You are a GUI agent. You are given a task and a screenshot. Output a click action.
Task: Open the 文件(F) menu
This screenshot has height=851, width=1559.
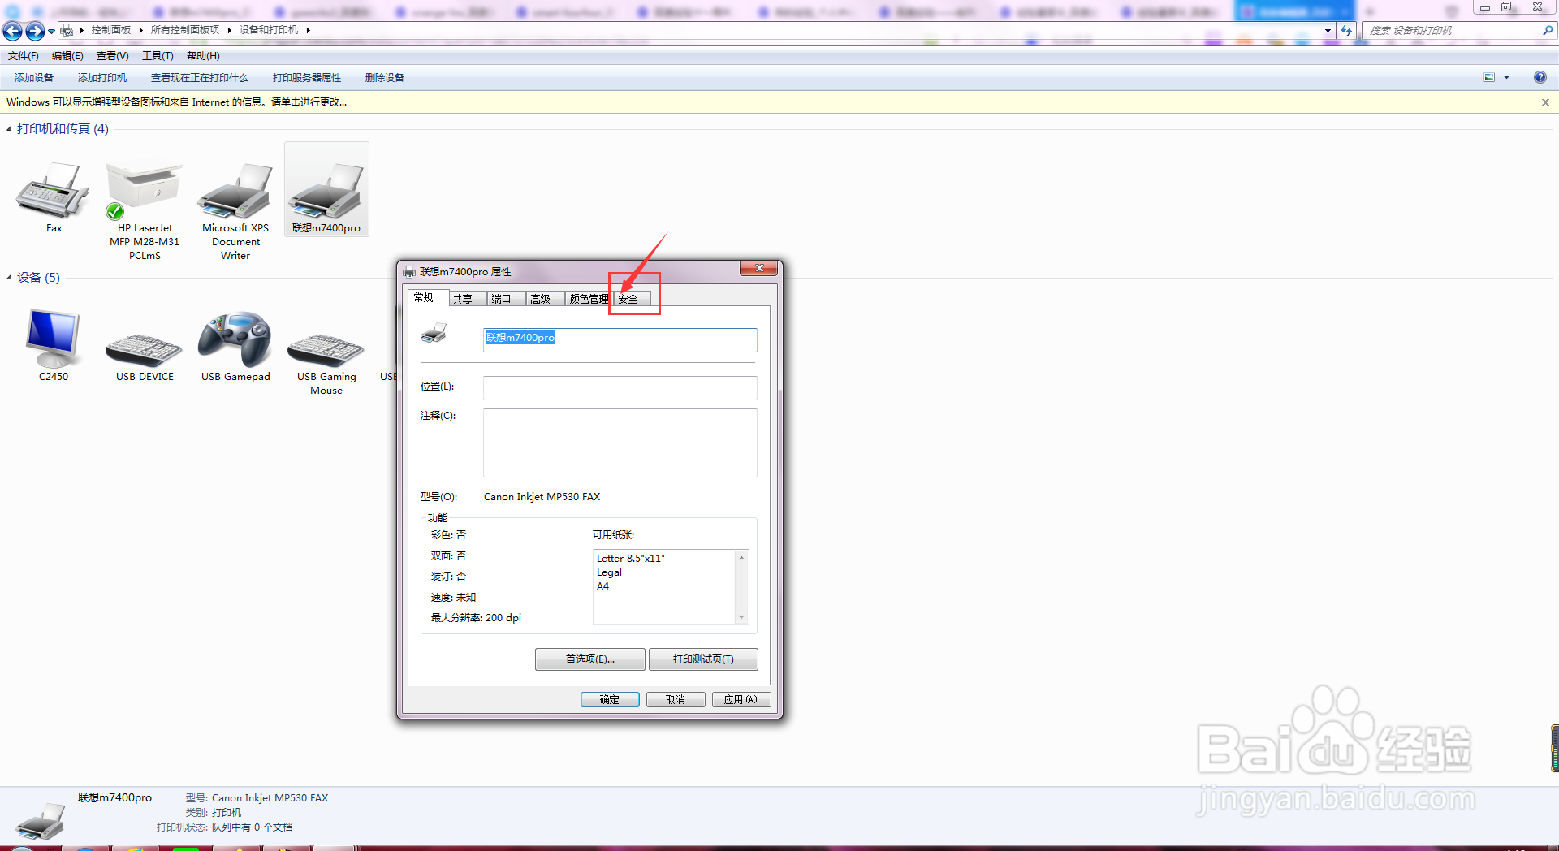click(x=24, y=56)
